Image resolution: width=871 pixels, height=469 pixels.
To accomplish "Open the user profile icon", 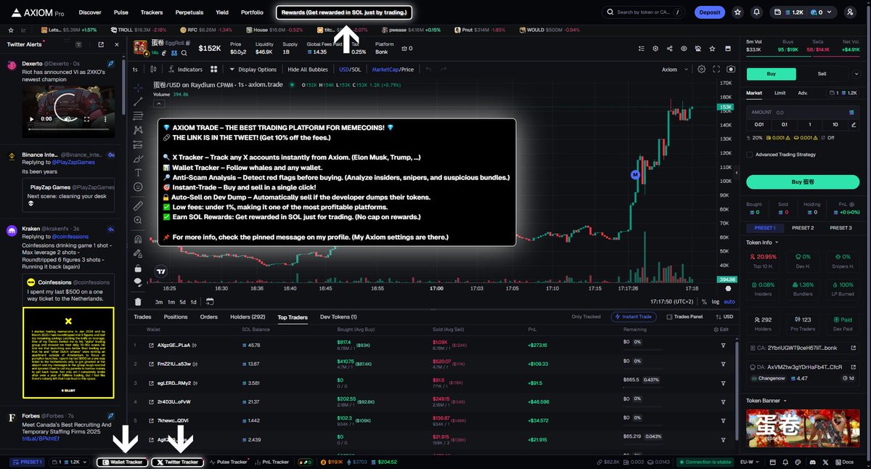I will click(x=850, y=12).
